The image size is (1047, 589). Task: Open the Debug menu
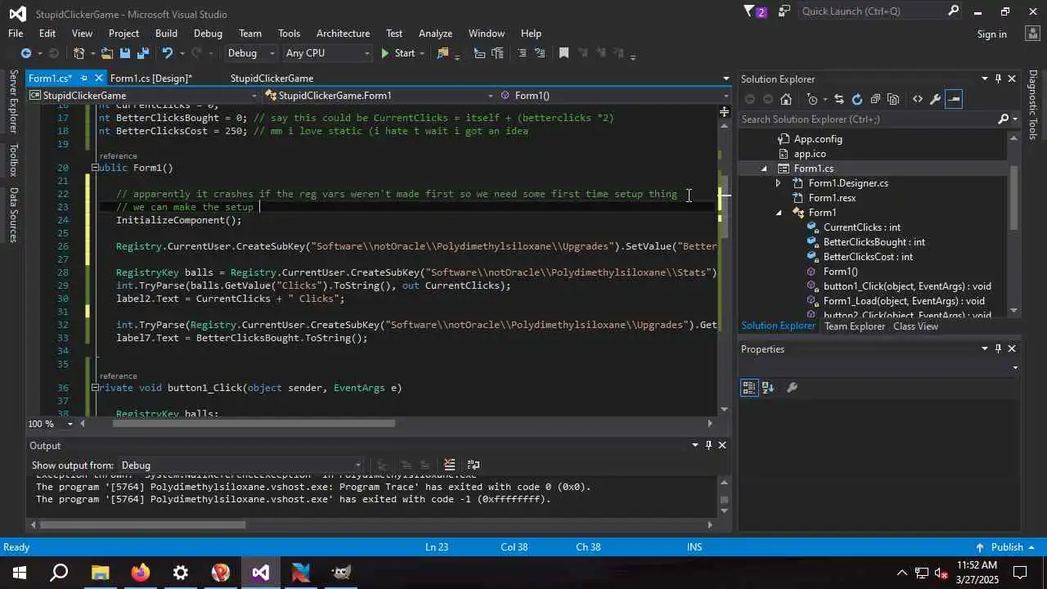tap(208, 34)
